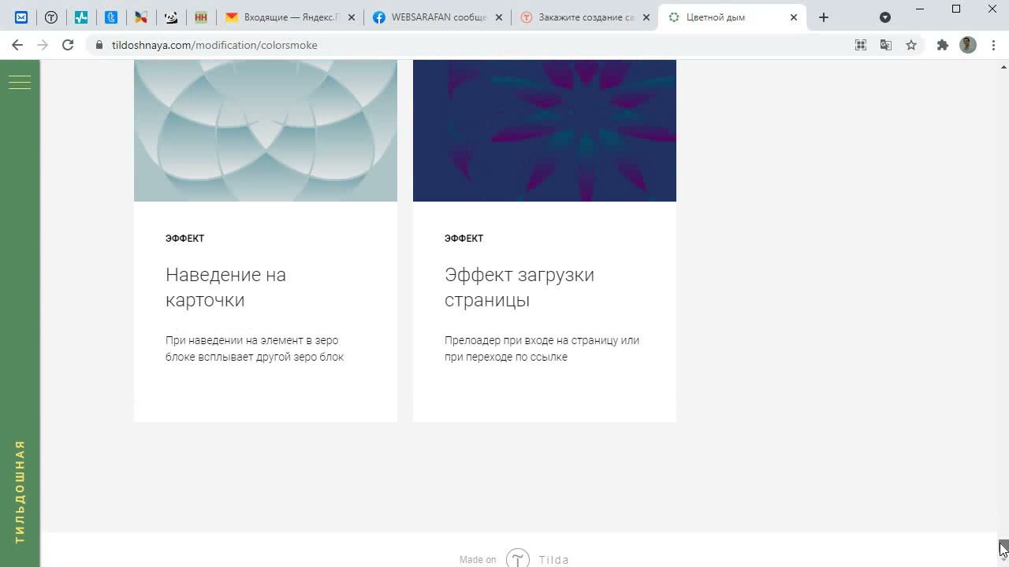
Task: Switch to Входящие — Яндекс tab
Action: point(289,17)
